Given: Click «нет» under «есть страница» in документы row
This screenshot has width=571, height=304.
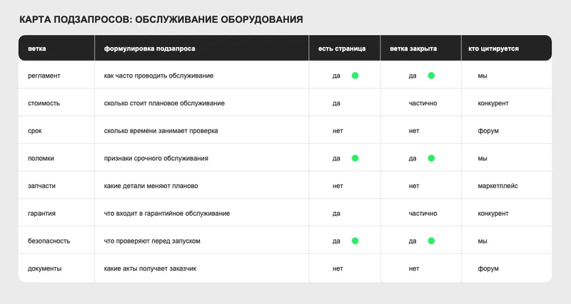Looking at the screenshot, I should point(338,268).
